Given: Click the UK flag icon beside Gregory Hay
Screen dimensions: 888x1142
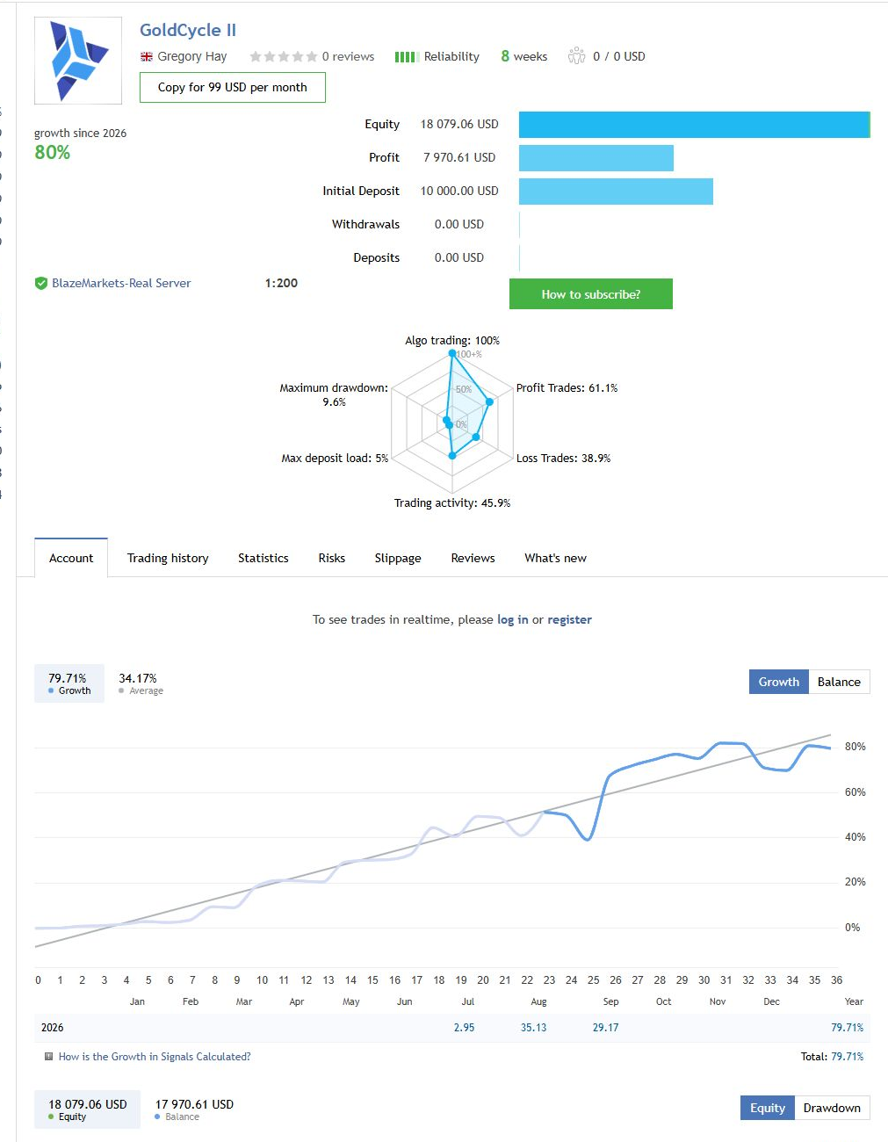Looking at the screenshot, I should [x=147, y=56].
